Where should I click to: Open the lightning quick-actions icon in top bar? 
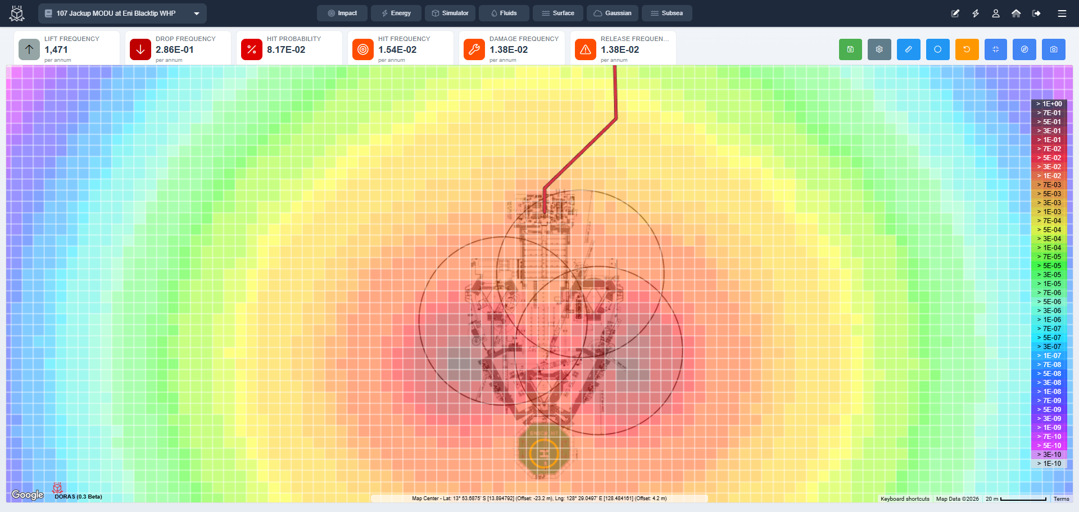(976, 13)
